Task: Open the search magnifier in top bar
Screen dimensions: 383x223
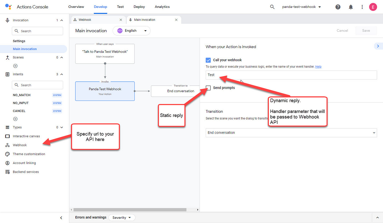Action: click(x=272, y=7)
